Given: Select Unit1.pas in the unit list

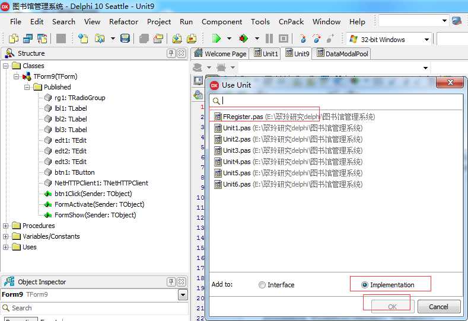Looking at the screenshot, I should tap(336, 128).
